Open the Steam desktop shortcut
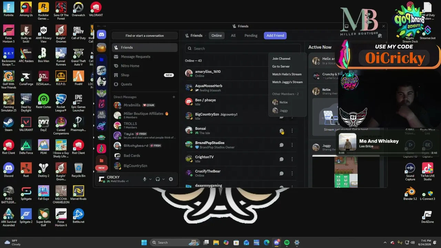This screenshot has height=248, width=441. coord(9,124)
